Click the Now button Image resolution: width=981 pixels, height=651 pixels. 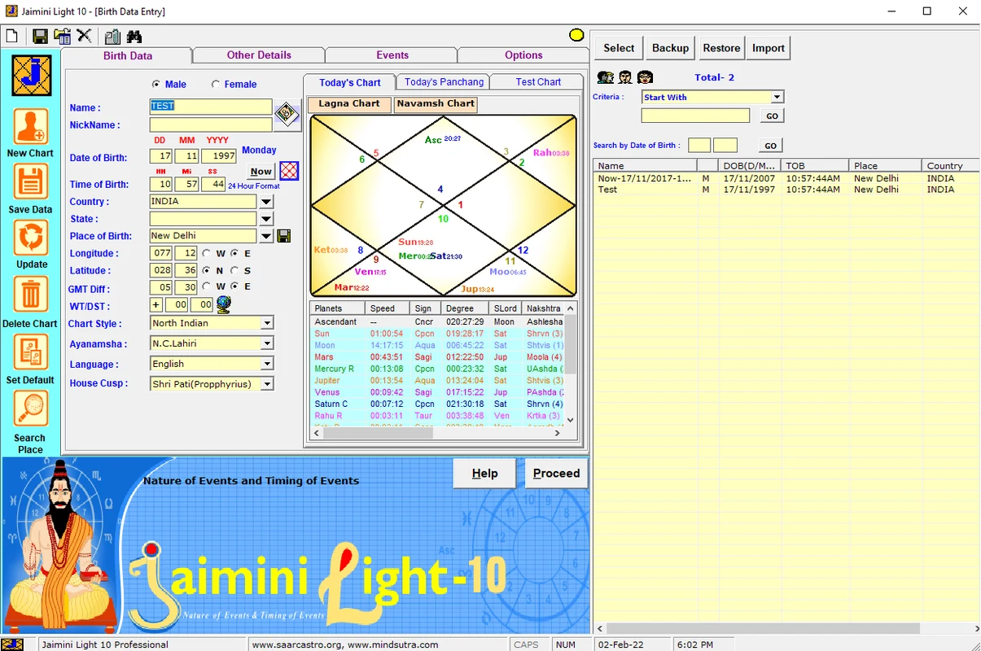(x=261, y=171)
